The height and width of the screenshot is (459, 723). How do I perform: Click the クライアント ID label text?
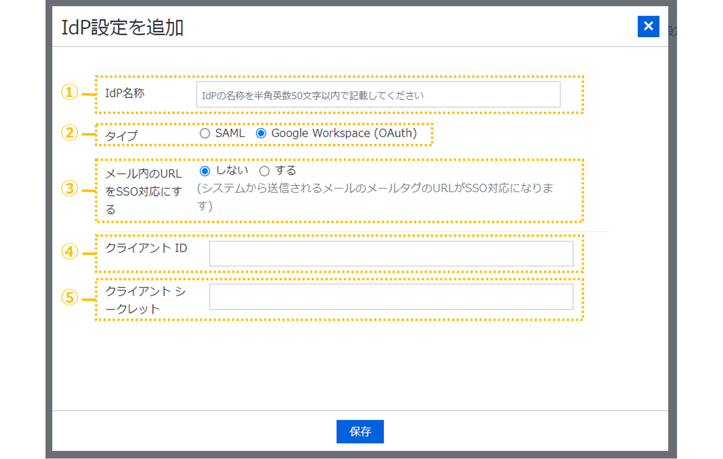(x=146, y=248)
